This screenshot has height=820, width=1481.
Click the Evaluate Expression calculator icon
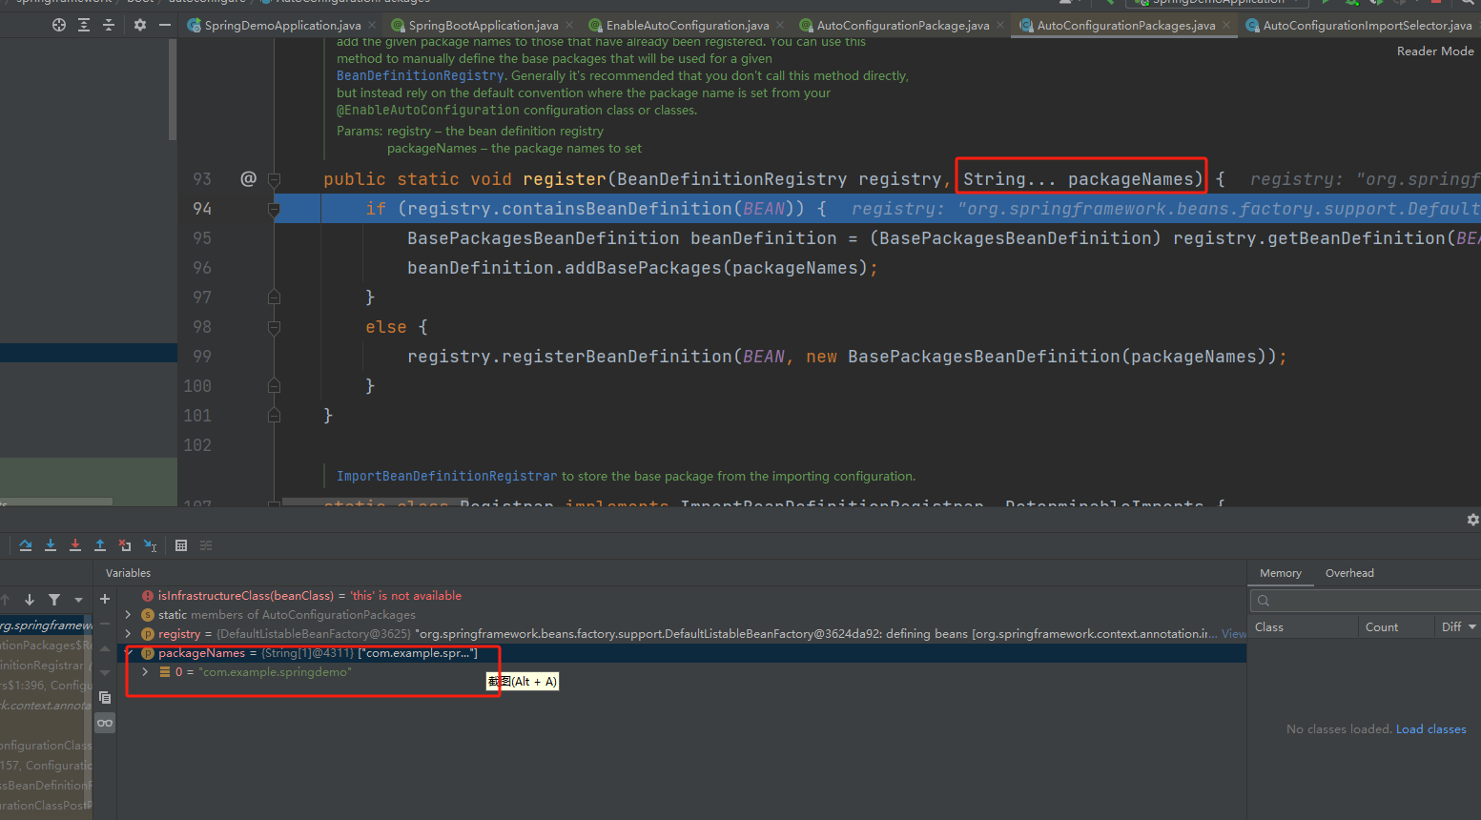click(181, 545)
